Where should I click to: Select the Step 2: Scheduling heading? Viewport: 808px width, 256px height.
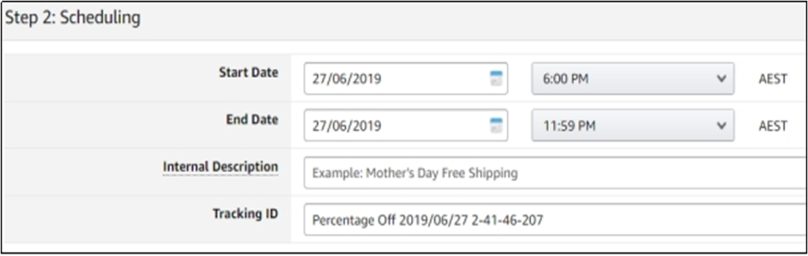click(73, 18)
